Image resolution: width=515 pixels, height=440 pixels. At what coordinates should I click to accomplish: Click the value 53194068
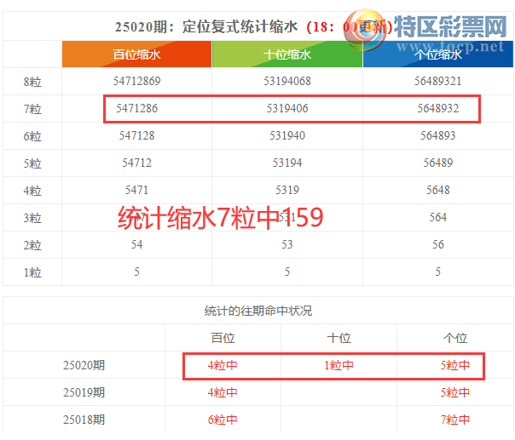(287, 81)
